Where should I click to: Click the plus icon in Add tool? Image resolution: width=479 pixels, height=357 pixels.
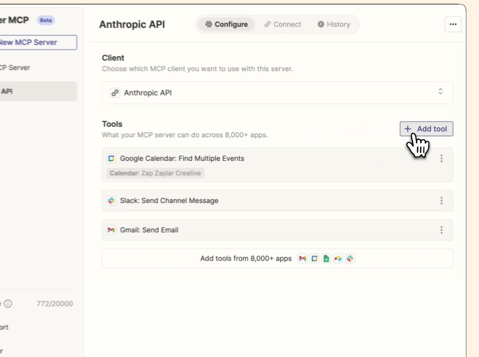(x=408, y=129)
